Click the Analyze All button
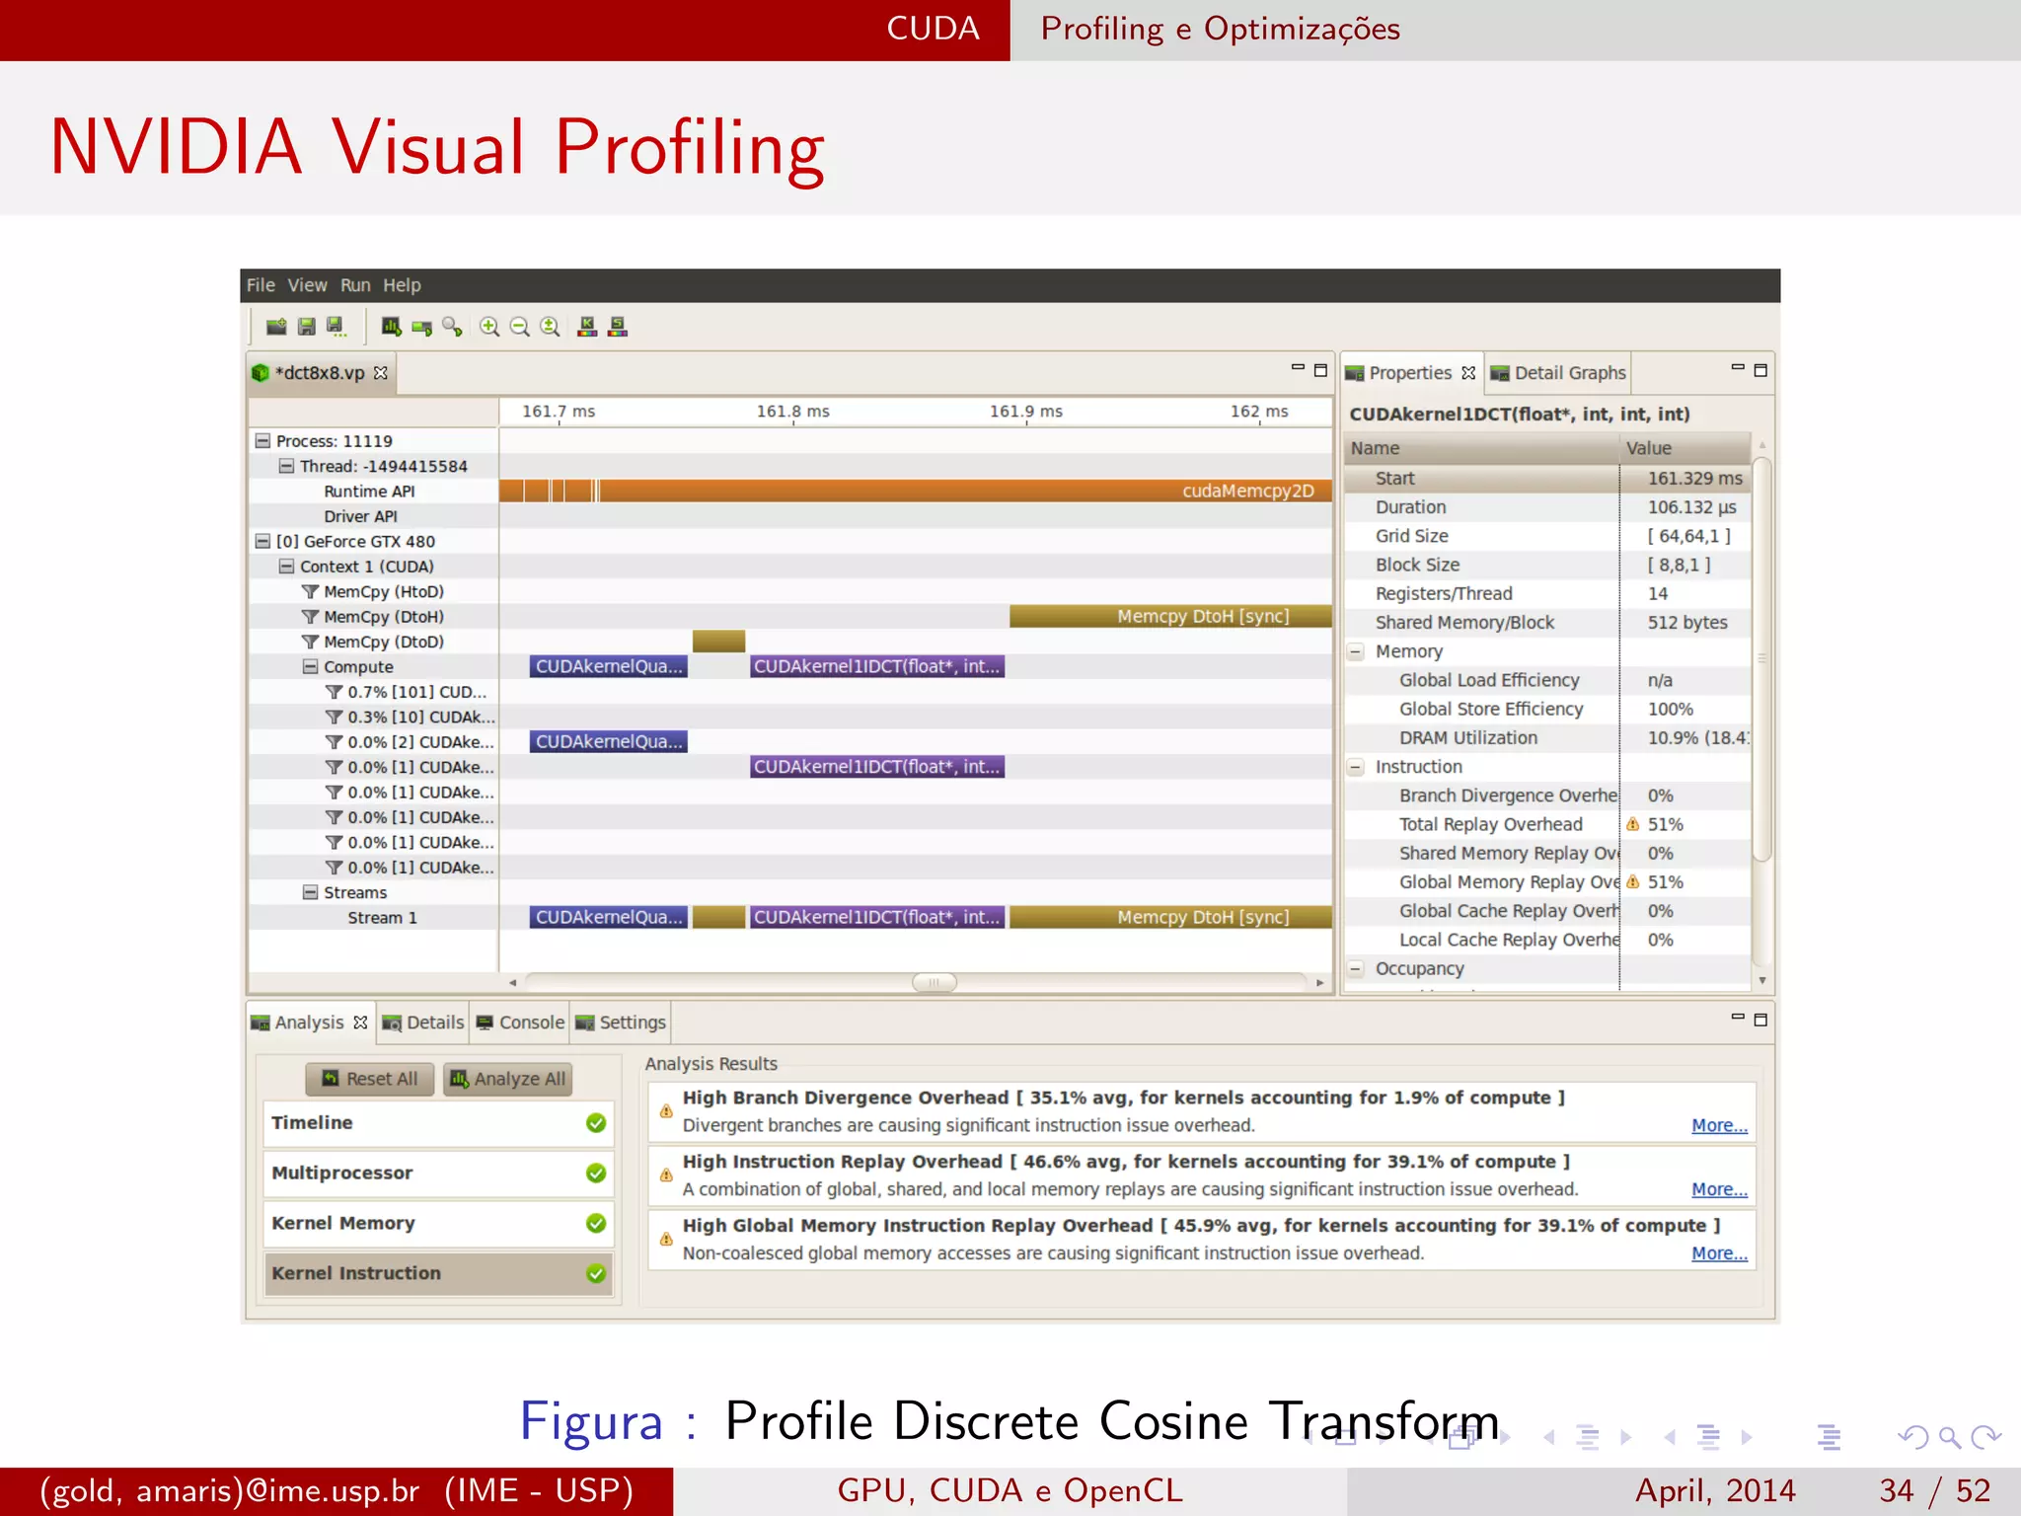The height and width of the screenshot is (1516, 2021). point(507,1079)
